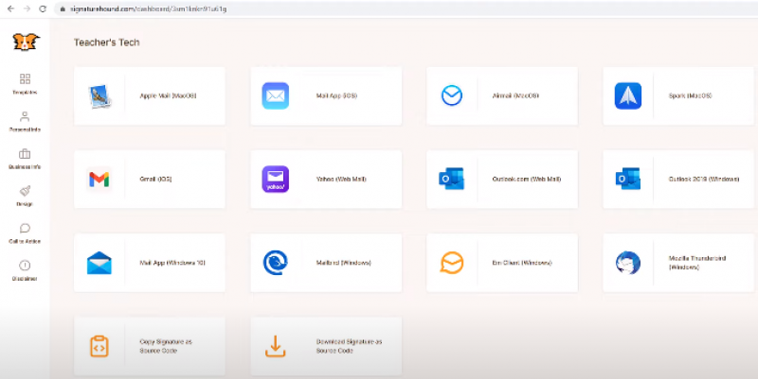
Task: Pick the Yahoo (Web Mail) icon
Action: point(275,179)
